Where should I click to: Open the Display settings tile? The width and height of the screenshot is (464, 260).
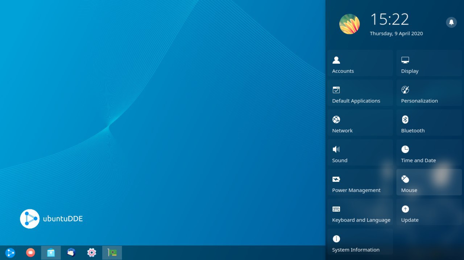coord(429,63)
